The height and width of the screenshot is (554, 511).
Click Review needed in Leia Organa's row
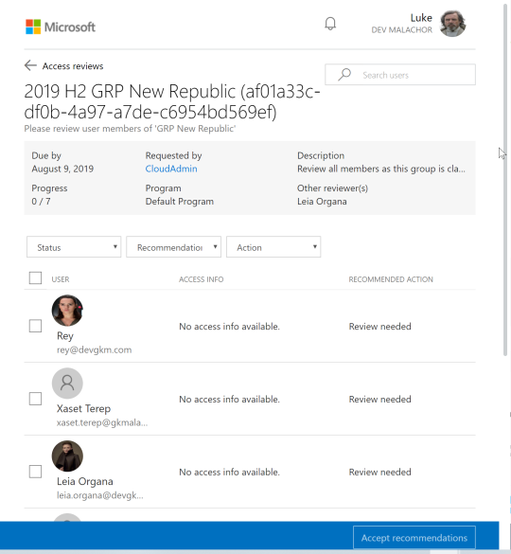click(x=380, y=472)
